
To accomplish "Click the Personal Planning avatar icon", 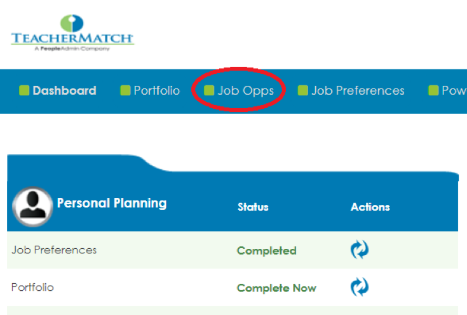I will [32, 206].
